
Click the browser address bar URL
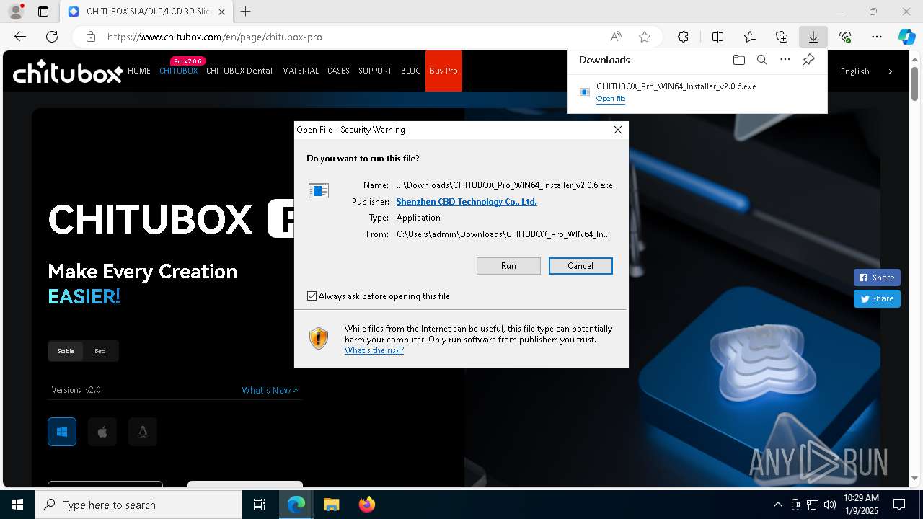coord(215,37)
